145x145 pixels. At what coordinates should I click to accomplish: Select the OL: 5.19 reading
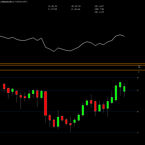(99, 12)
